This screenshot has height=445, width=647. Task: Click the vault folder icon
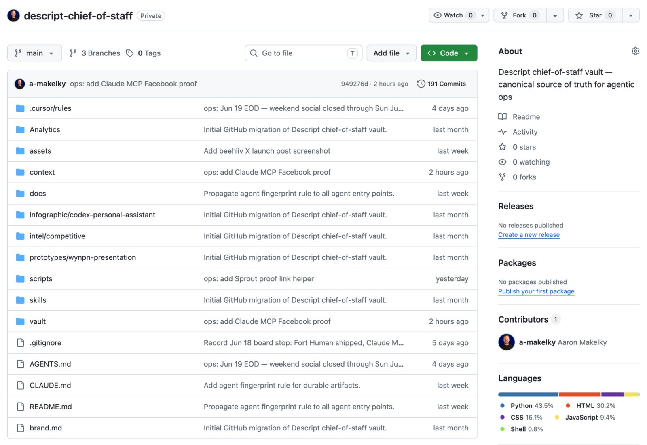(20, 321)
